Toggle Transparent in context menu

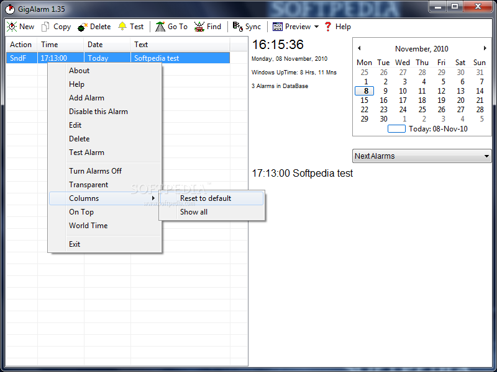coord(88,184)
